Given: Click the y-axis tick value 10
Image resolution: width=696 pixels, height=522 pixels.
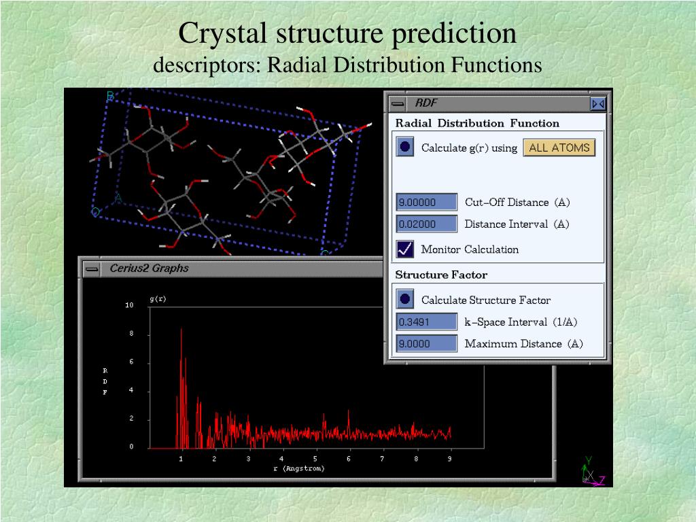Looking at the screenshot, I should click(129, 305).
